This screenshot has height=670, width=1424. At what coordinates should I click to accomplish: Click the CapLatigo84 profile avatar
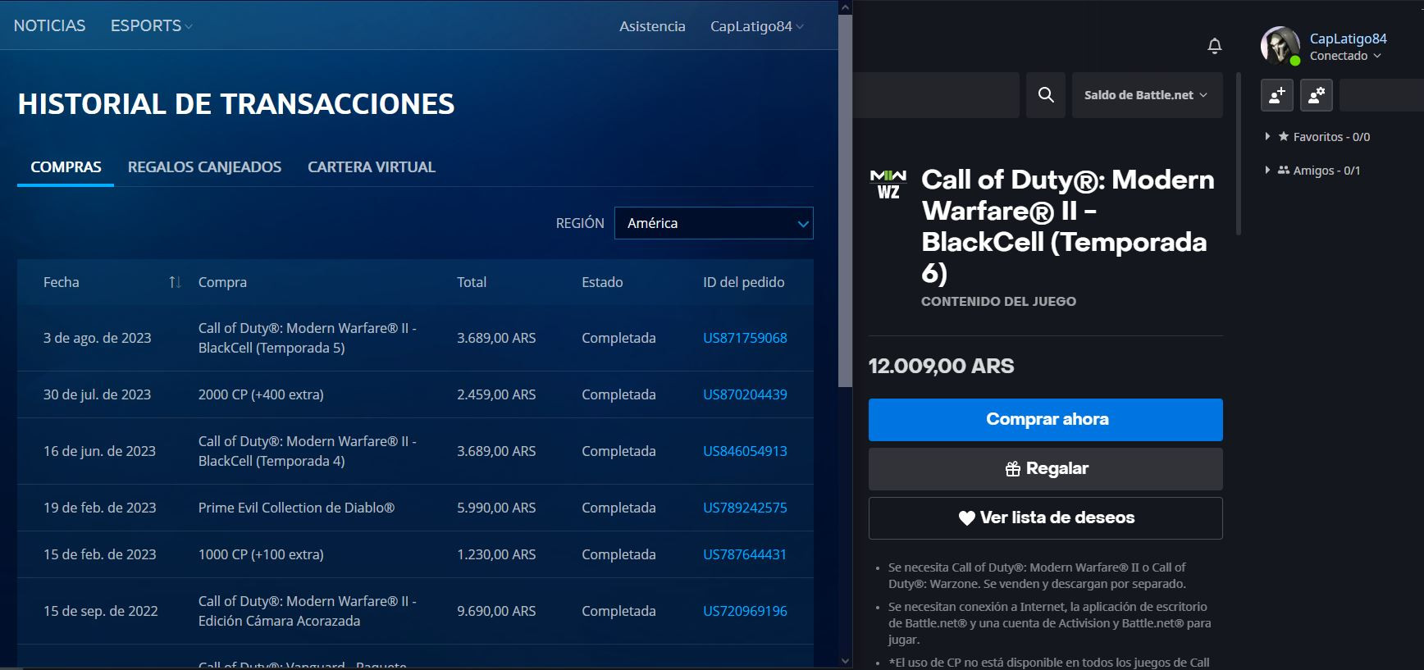pos(1280,46)
